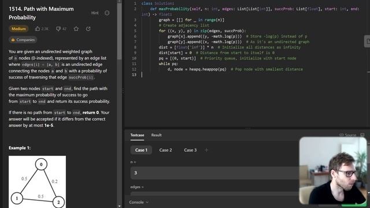370x208 pixels.
Task: Click the circular icon beside Hint
Action: 107,13
